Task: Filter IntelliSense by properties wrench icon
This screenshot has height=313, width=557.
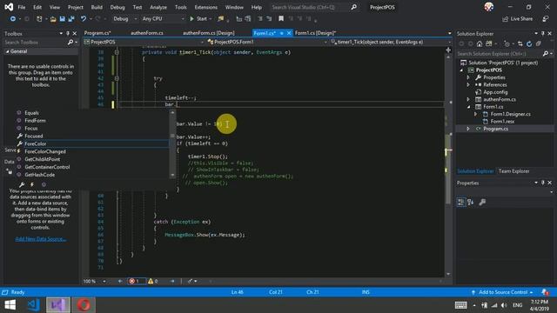Action: coord(22,184)
